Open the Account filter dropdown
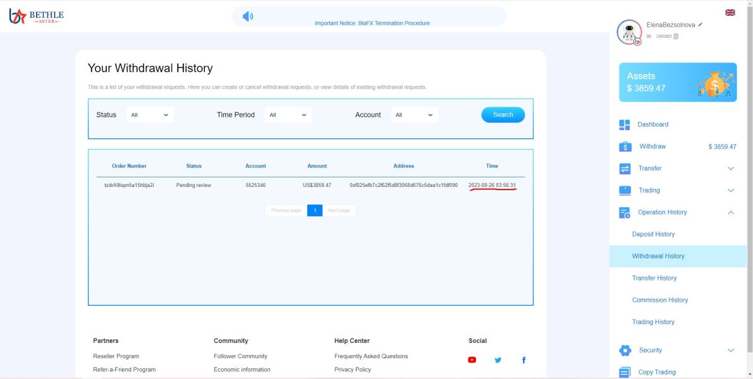The height and width of the screenshot is (379, 753). pyautogui.click(x=414, y=115)
